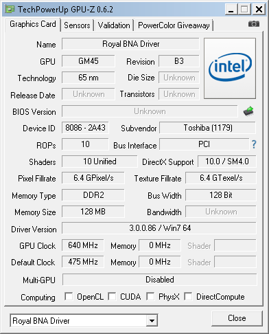
Task: Click the Subvendor field Toshiba (1179)
Action: [208, 128]
